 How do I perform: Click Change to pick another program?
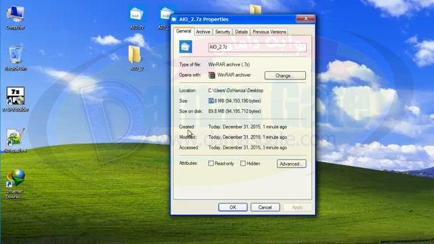point(285,75)
